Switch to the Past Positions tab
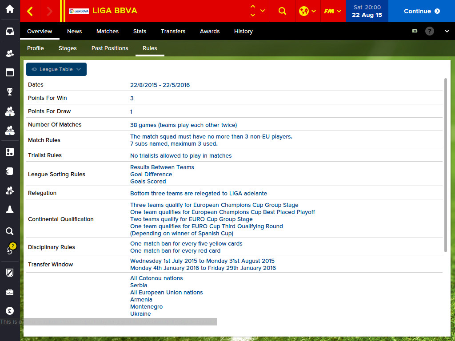Screen dimensions: 455x341 (x=110, y=48)
